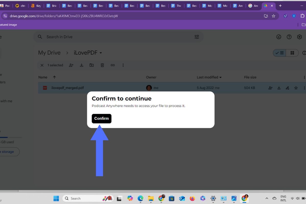Viewport: 306px width, 204px height.
Task: Launch Firefox from the taskbar
Action: click(192, 198)
